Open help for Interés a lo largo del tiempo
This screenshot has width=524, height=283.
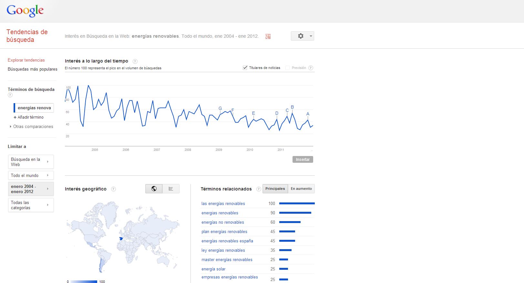point(135,61)
